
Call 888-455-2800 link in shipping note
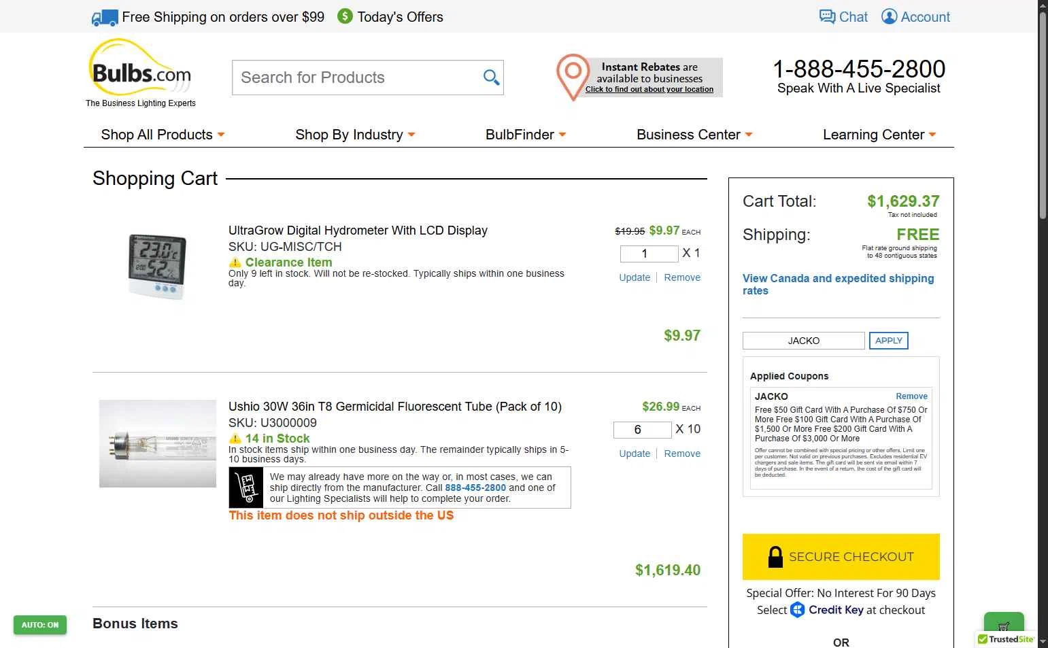pos(475,488)
